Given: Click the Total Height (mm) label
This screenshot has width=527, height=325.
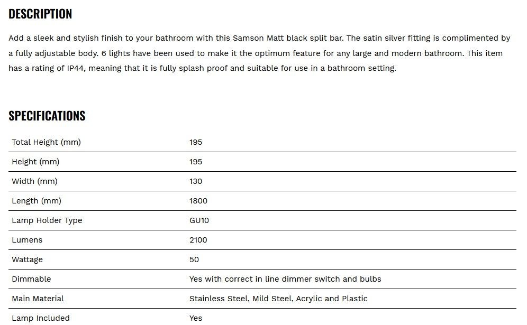Looking at the screenshot, I should pos(47,142).
